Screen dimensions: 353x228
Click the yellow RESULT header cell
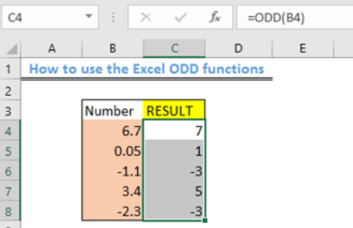pos(174,109)
